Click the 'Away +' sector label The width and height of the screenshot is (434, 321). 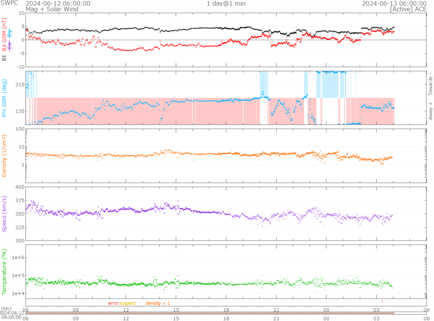point(431,111)
